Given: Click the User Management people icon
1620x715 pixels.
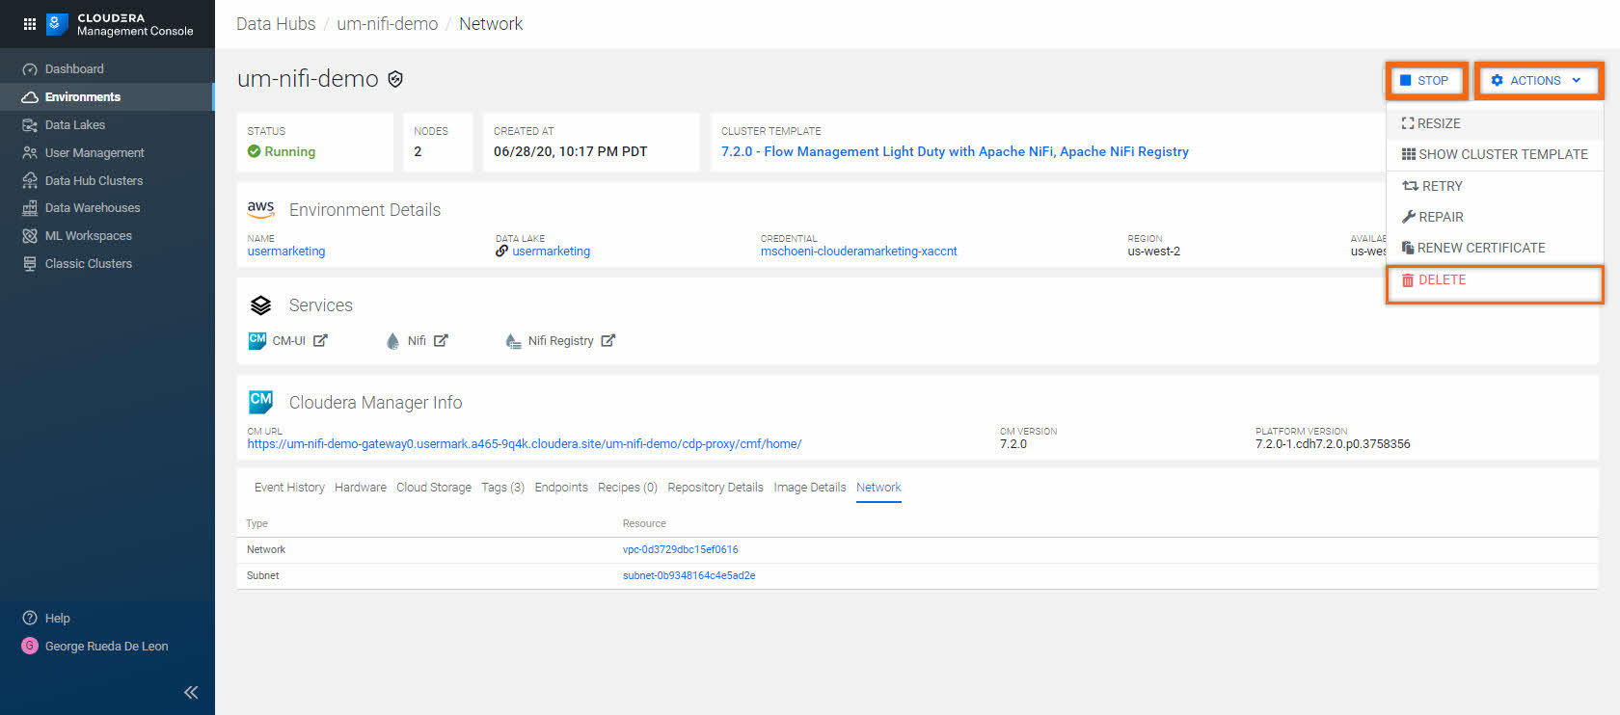Looking at the screenshot, I should pos(30,153).
